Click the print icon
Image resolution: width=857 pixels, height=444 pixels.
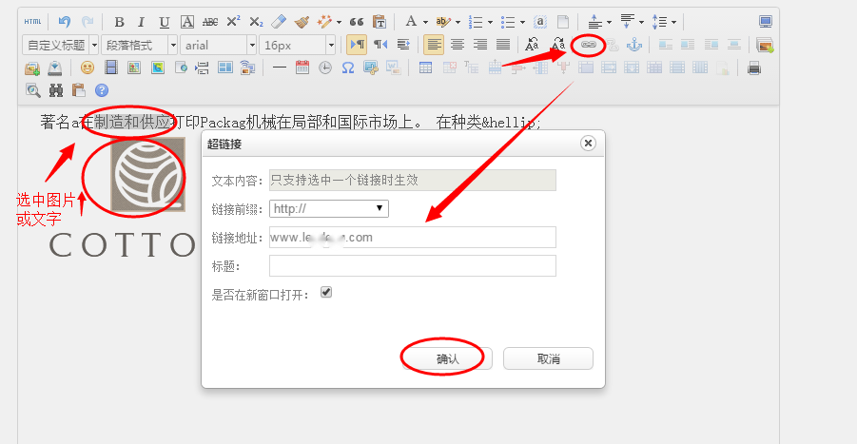754,68
